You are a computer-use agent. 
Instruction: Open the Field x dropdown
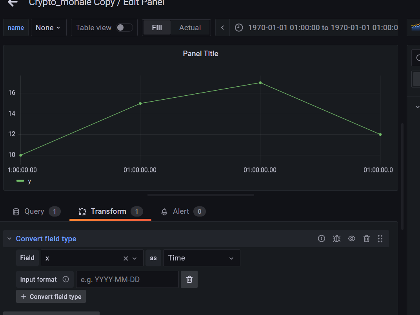[x=92, y=258]
